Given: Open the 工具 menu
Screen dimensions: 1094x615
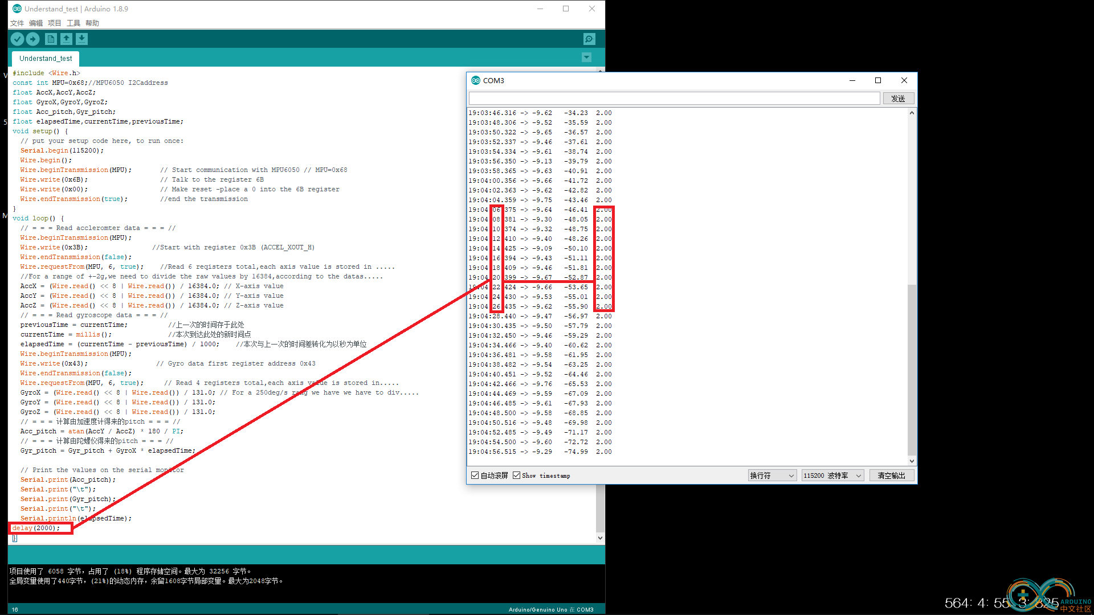Looking at the screenshot, I should click(x=74, y=23).
